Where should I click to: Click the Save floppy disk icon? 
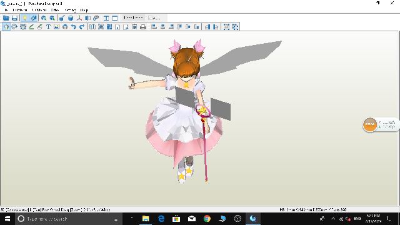pos(14,18)
